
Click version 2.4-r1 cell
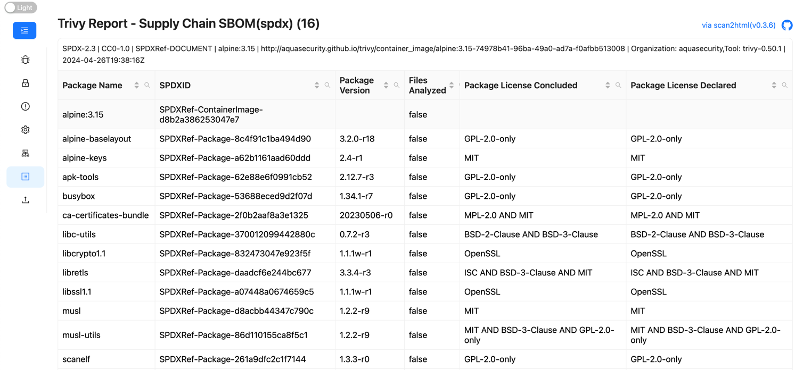(370, 158)
